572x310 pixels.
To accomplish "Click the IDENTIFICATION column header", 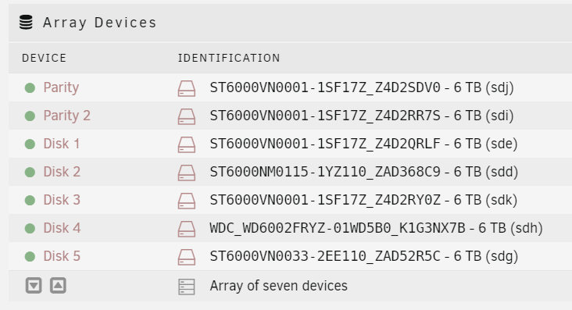I will (x=229, y=58).
